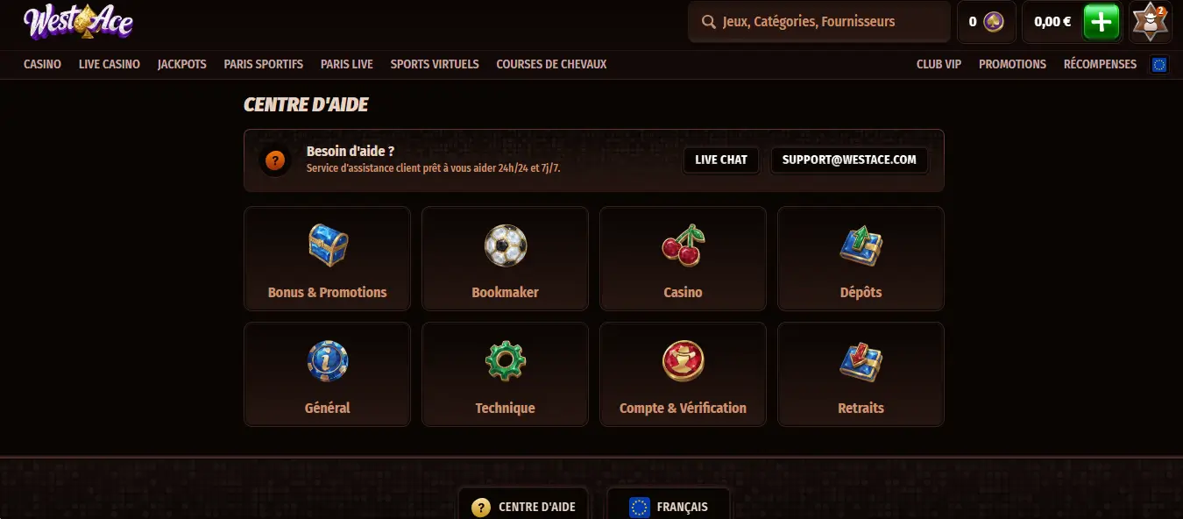Viewport: 1183px width, 519px height.
Task: Click the West Ace logo
Action: click(78, 22)
